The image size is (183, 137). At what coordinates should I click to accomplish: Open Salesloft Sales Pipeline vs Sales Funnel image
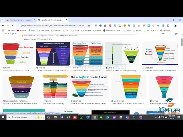[x=122, y=54]
